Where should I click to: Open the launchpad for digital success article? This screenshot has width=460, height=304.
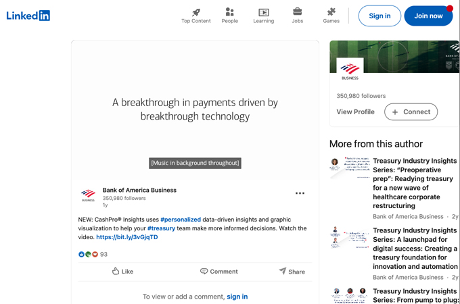point(415,249)
